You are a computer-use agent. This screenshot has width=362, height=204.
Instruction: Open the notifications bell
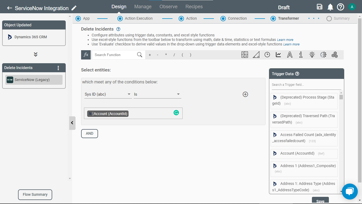(x=330, y=7)
